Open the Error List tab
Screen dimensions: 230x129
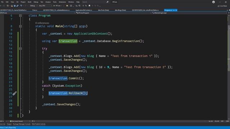coord(3,124)
